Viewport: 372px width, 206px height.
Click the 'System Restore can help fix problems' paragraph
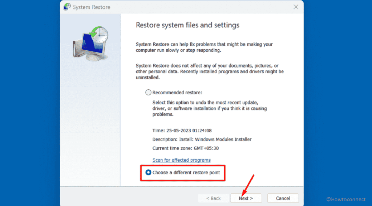[204, 47]
